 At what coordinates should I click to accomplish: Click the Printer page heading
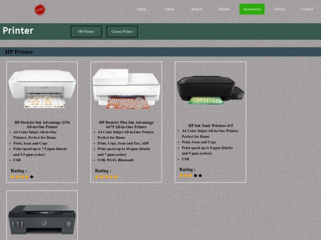tap(18, 31)
